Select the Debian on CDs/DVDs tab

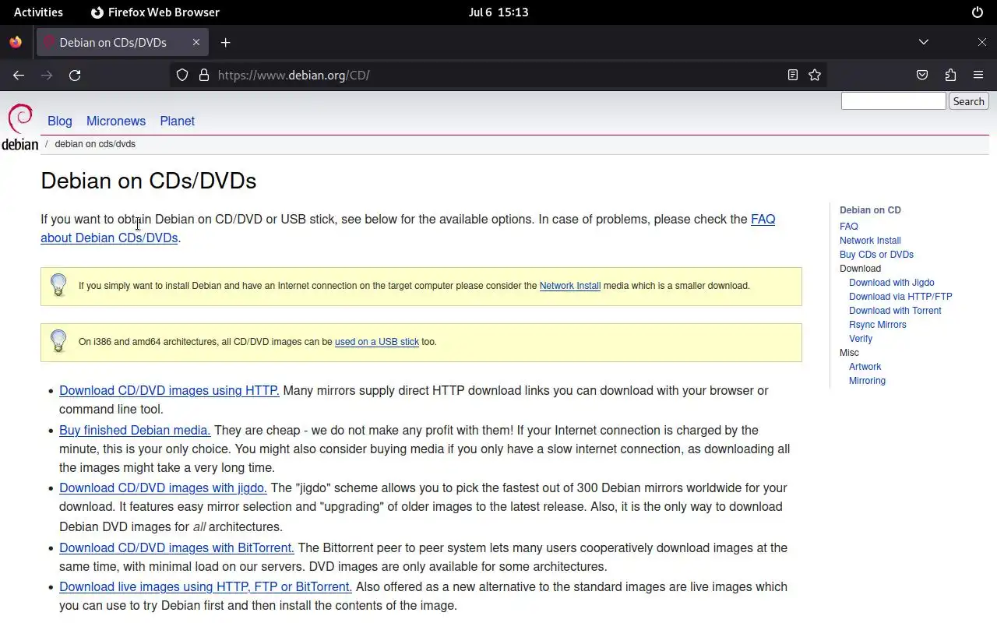click(122, 43)
